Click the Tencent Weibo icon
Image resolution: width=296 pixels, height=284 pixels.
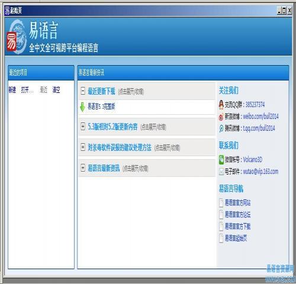pos(221,129)
